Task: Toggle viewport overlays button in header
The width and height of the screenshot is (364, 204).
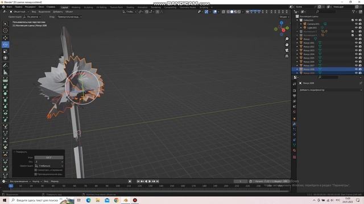Action: click(215, 11)
